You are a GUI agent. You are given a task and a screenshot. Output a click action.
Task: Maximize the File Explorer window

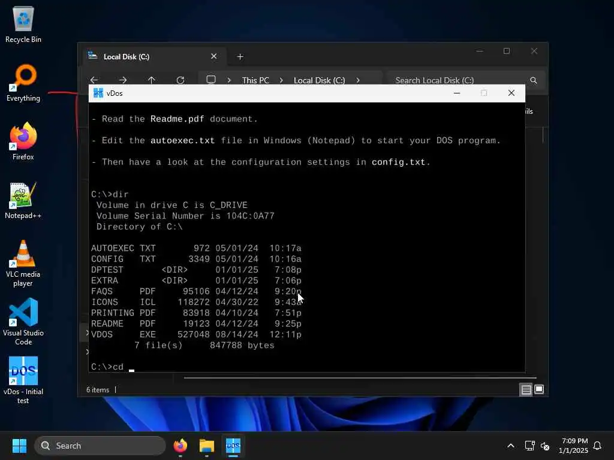point(507,52)
